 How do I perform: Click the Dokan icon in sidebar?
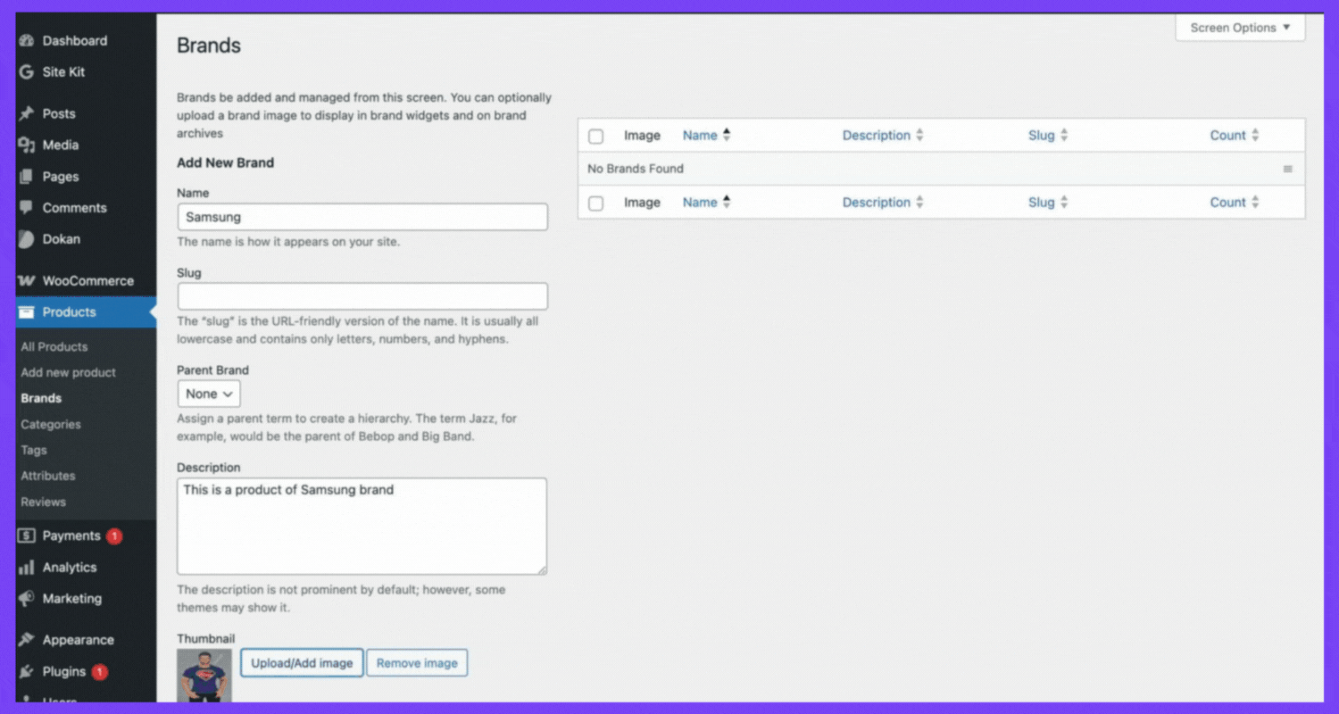27,239
